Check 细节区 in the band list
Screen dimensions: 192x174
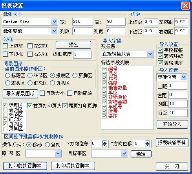coord(5,115)
